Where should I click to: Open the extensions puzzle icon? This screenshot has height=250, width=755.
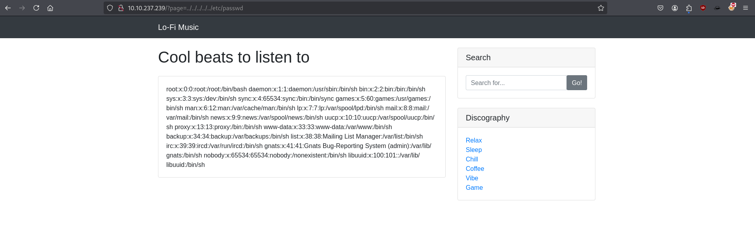tap(689, 8)
